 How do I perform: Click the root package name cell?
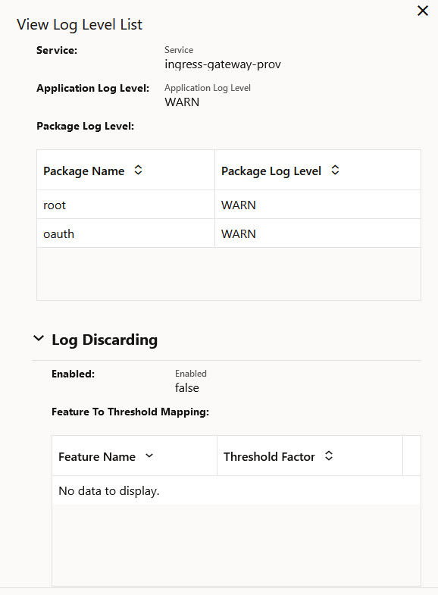click(x=126, y=205)
